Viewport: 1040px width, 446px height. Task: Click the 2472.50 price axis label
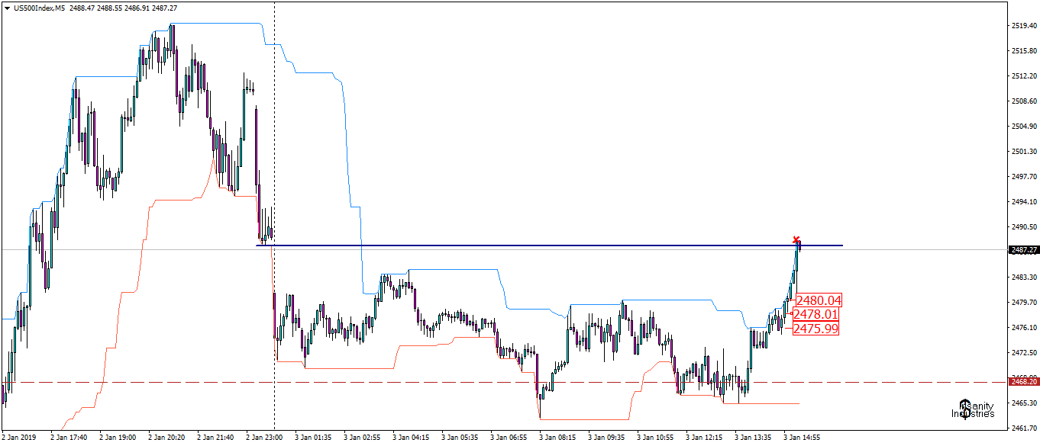[x=1022, y=352]
